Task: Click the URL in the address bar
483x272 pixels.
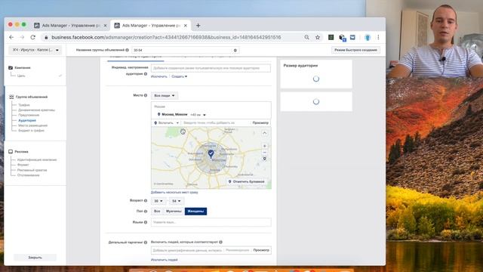Action: (x=166, y=37)
